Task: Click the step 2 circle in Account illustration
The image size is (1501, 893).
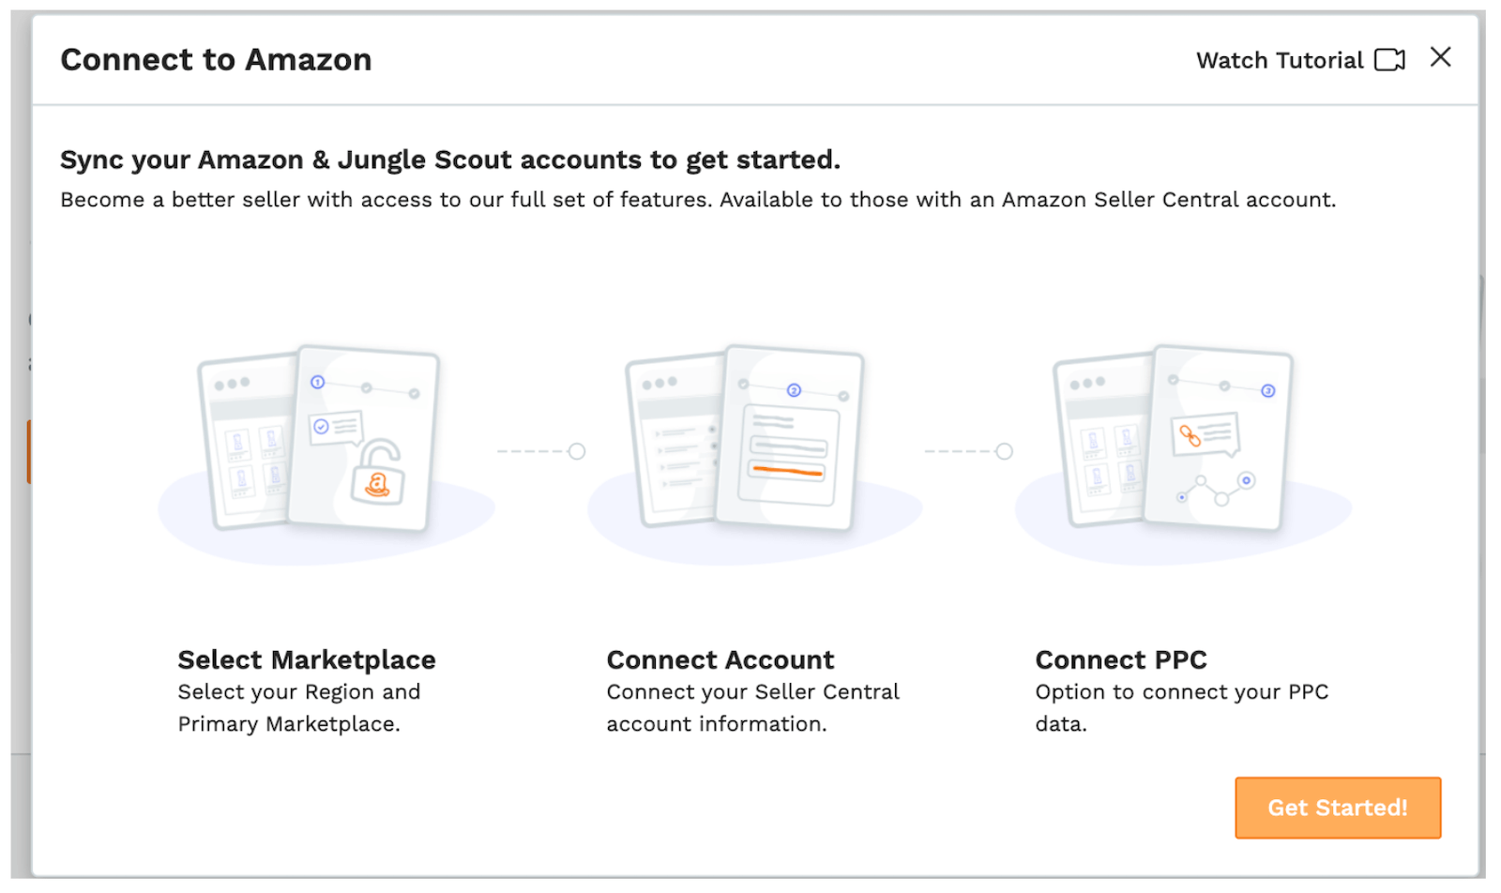Action: 794,390
